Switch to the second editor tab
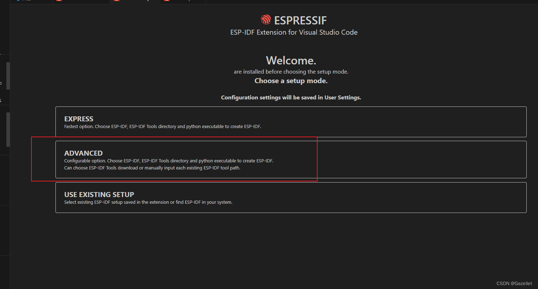The width and height of the screenshot is (538, 289). [81, 1]
